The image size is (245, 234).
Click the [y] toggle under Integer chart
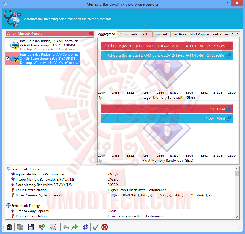[x=101, y=98]
